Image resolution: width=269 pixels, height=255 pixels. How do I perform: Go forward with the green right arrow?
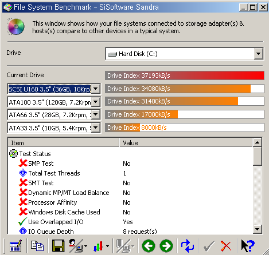point(166,246)
